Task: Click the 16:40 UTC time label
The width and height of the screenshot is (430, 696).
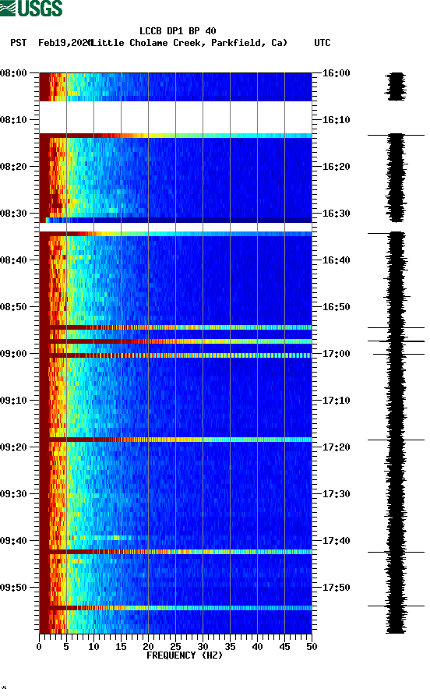Action: click(x=336, y=260)
